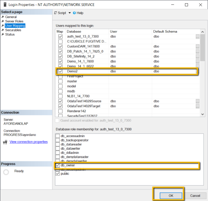Image resolution: width=208 pixels, height=201 pixels.
Task: Enable db_datareader role
Action: (58, 144)
